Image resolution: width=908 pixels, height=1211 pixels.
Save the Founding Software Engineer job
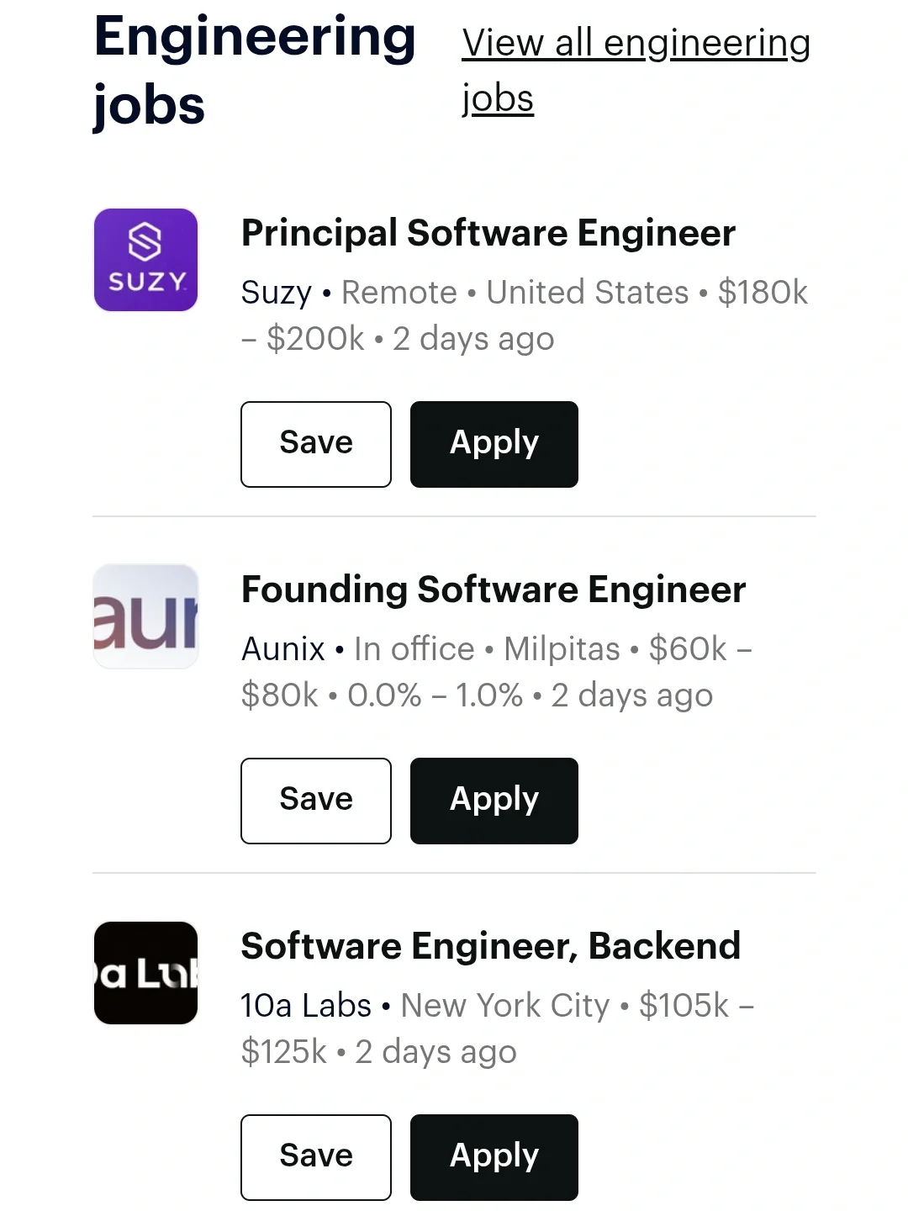click(x=316, y=801)
